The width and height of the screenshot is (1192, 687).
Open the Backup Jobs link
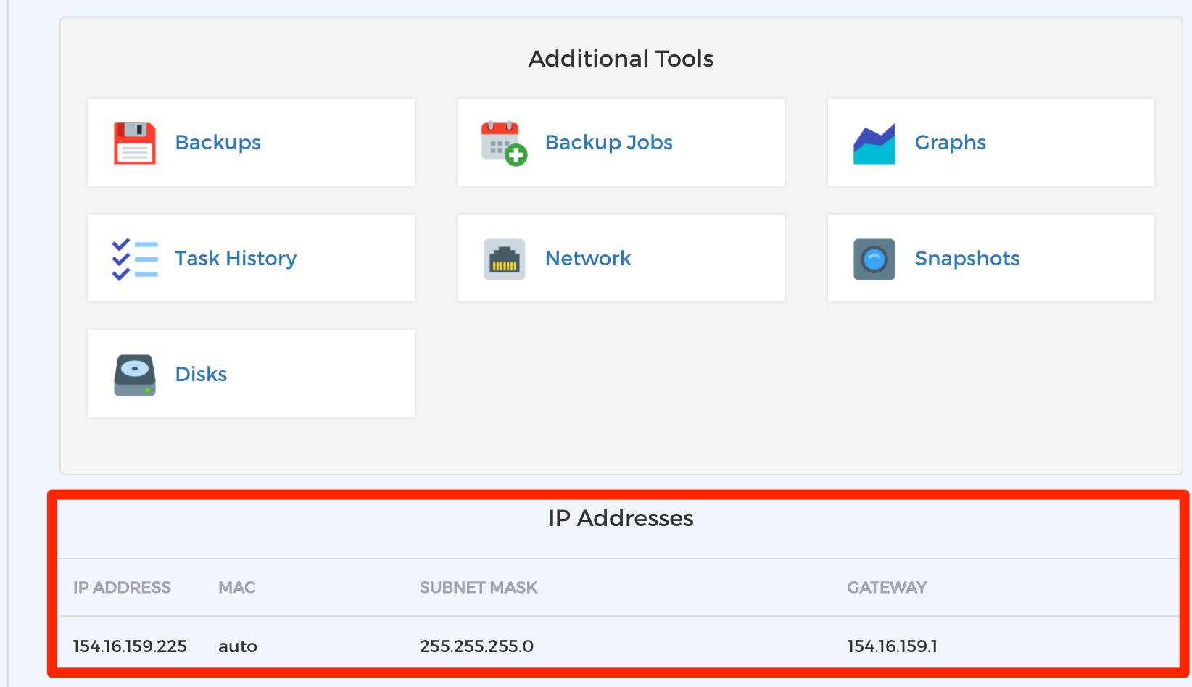(608, 142)
